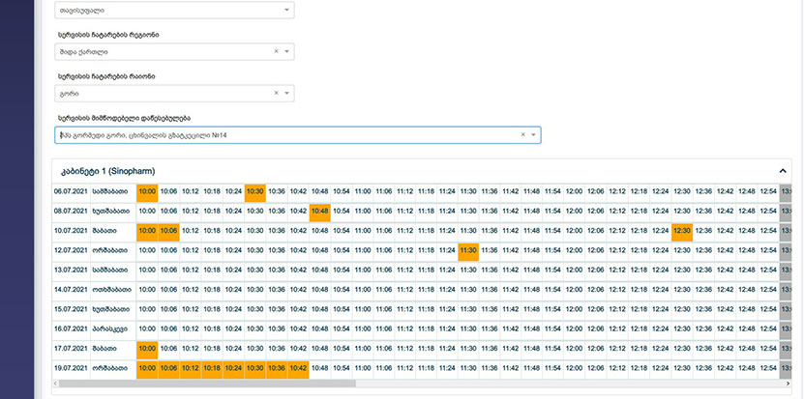
Task: Clear the გორი district selection
Action: (x=276, y=93)
